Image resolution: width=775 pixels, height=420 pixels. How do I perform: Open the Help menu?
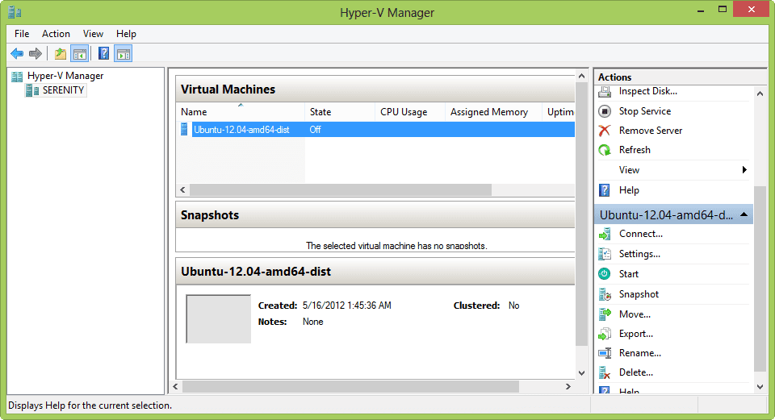point(126,34)
